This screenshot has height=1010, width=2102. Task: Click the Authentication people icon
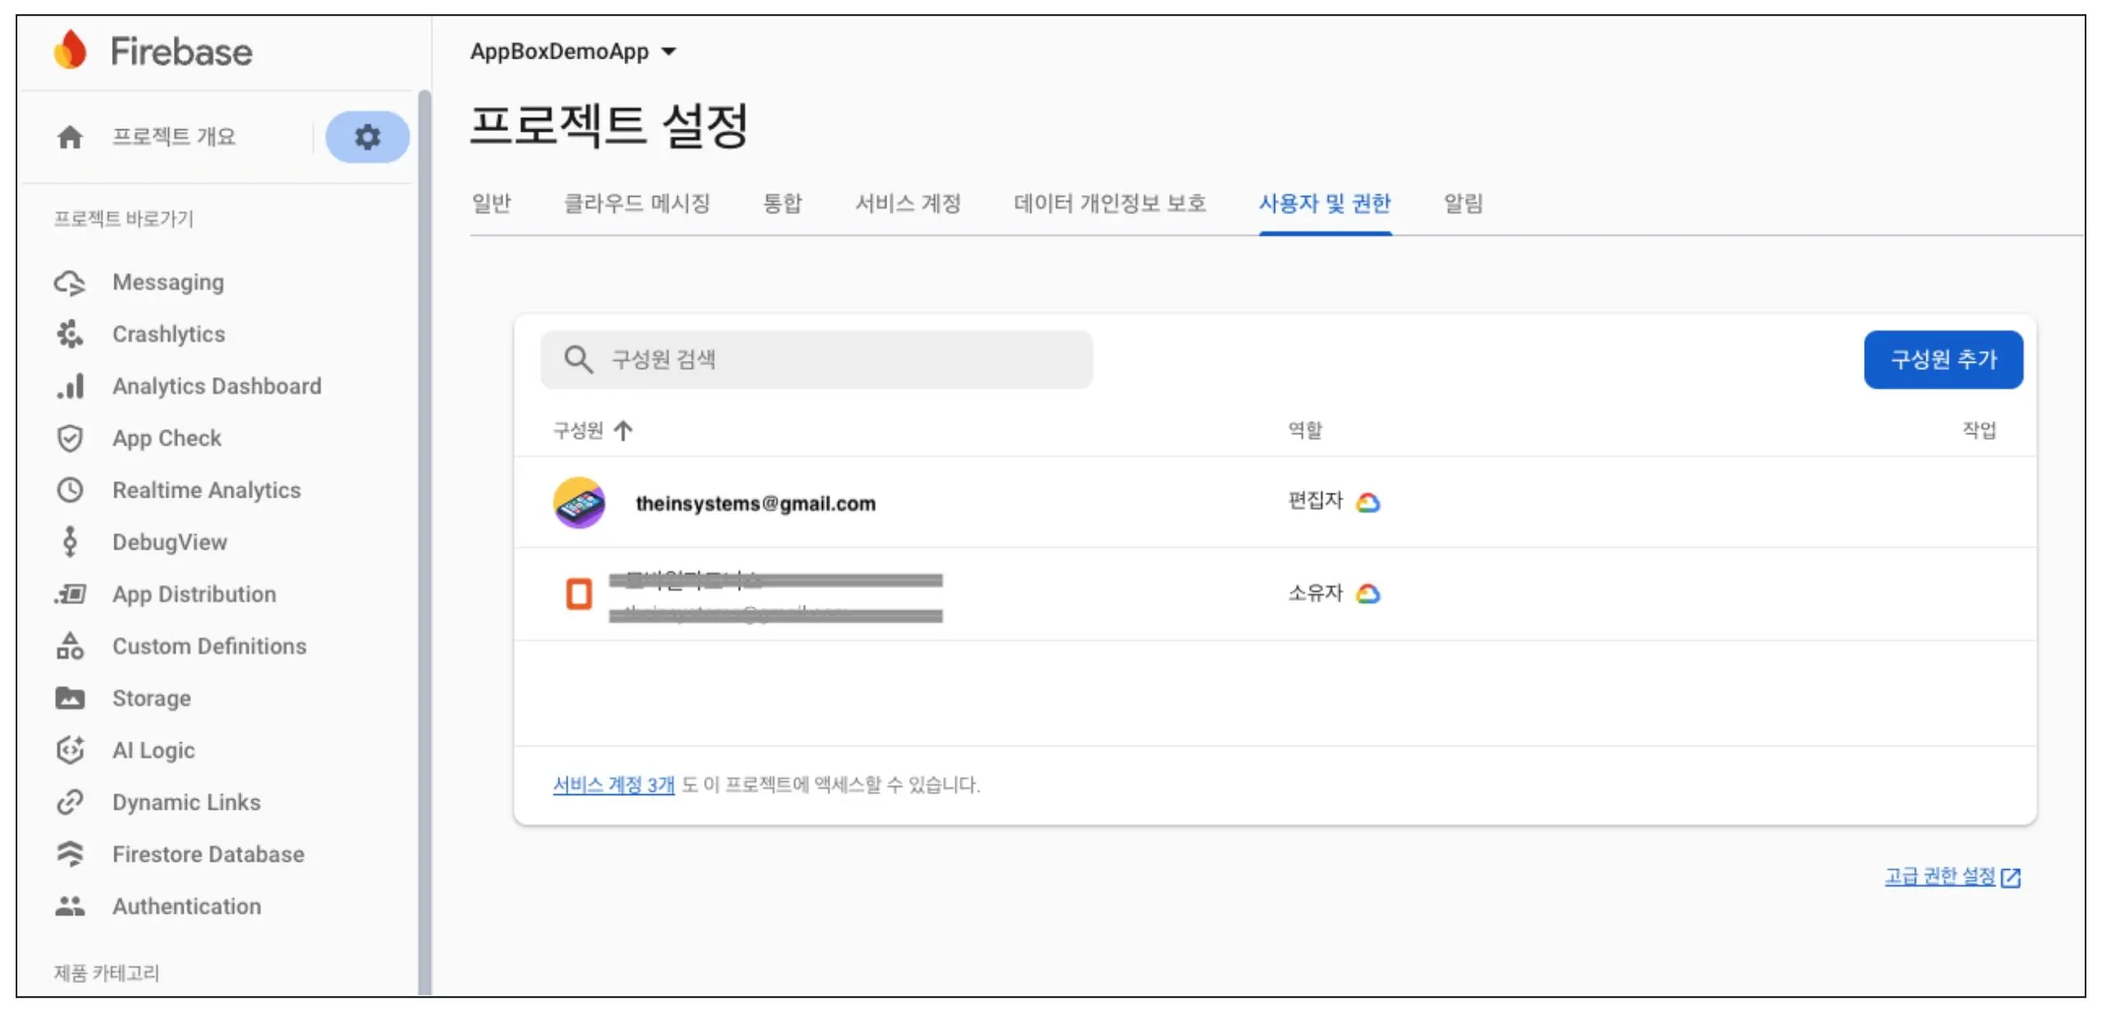[70, 906]
